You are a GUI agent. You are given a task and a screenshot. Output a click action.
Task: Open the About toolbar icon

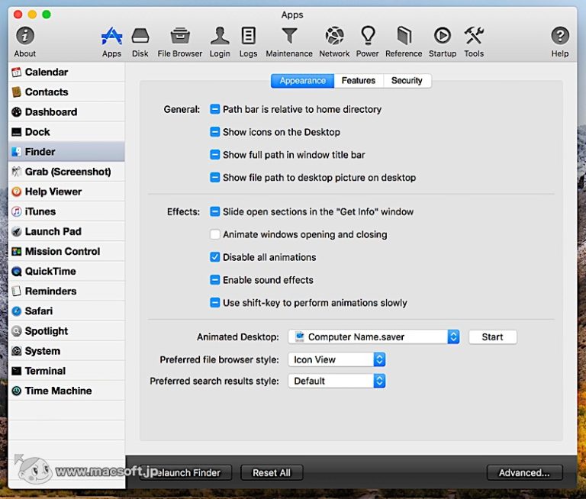coord(24,41)
